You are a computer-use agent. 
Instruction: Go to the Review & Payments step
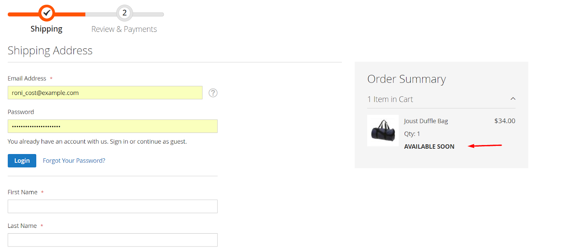click(124, 29)
